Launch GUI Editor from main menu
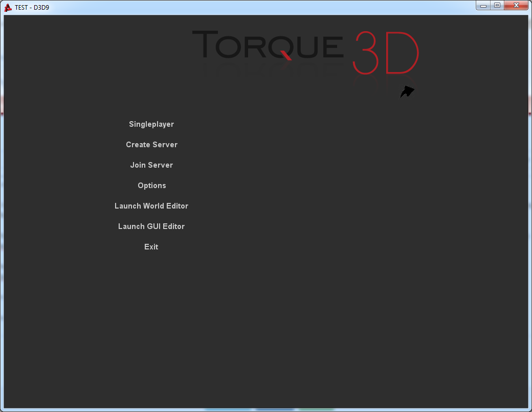532x412 pixels. click(x=151, y=226)
